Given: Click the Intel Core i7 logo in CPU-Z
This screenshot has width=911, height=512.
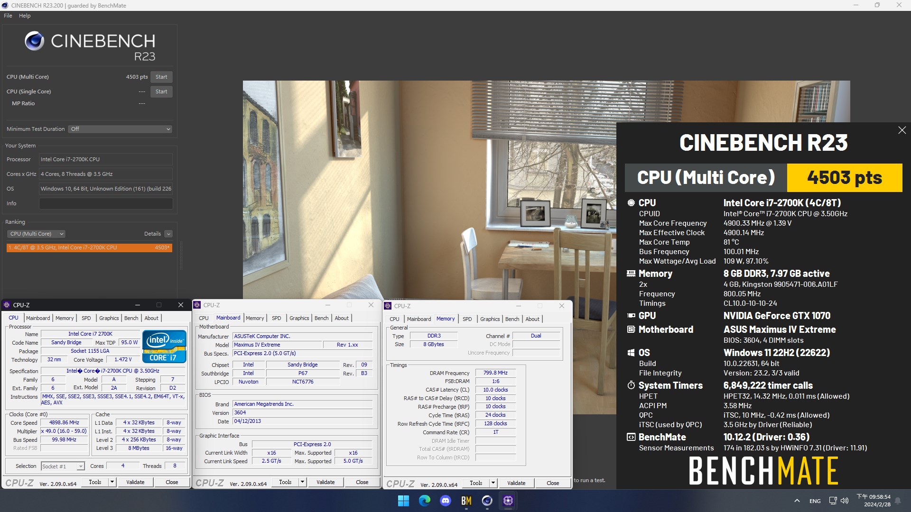Looking at the screenshot, I should coord(164,347).
